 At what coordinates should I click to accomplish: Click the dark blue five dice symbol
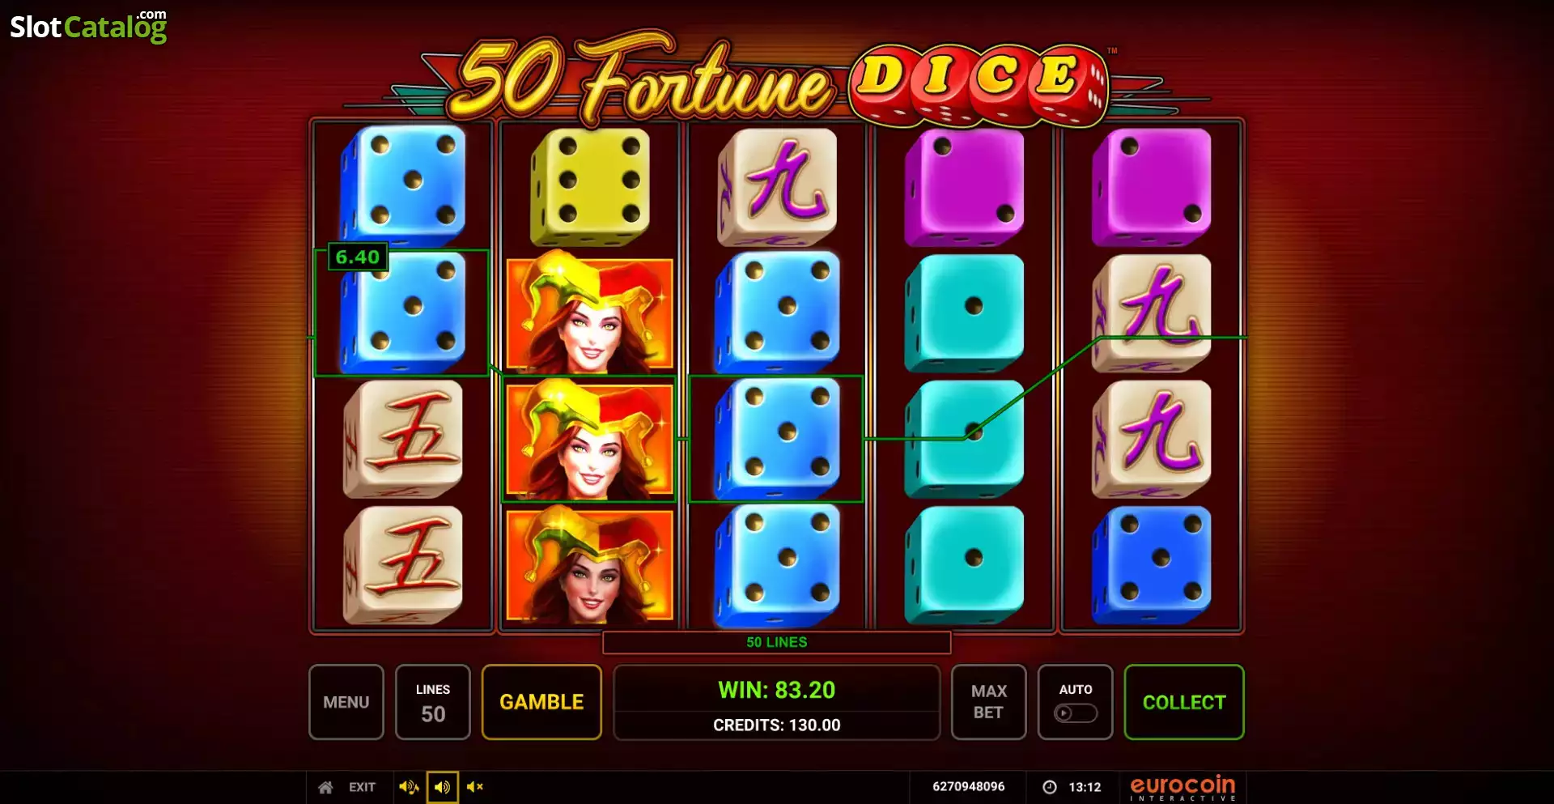click(x=1152, y=565)
